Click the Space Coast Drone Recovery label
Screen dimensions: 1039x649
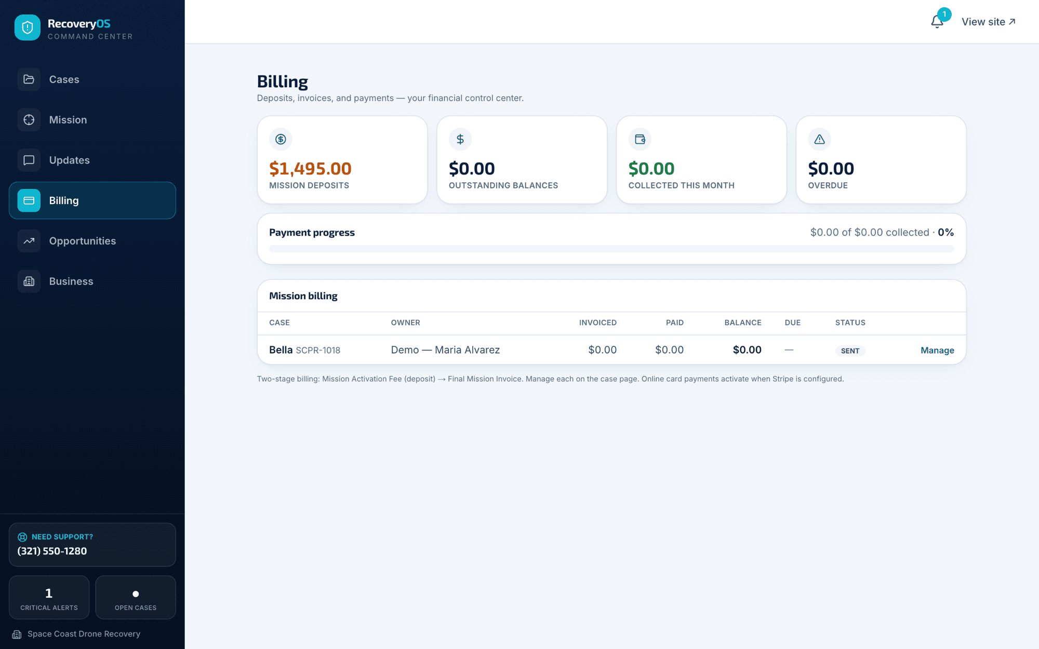(84, 634)
